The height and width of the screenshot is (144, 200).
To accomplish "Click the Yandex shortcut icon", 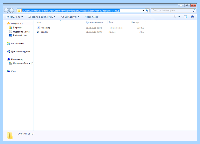I will pos(38,32).
